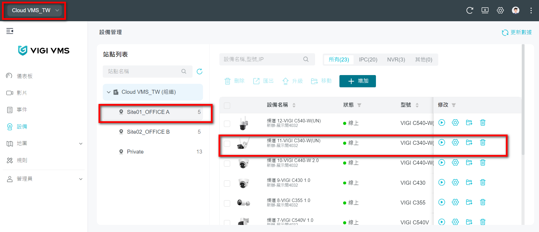
Task: Sort by 設備名稱 column
Action: point(294,105)
